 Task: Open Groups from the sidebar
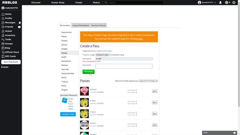click(x=9, y=44)
